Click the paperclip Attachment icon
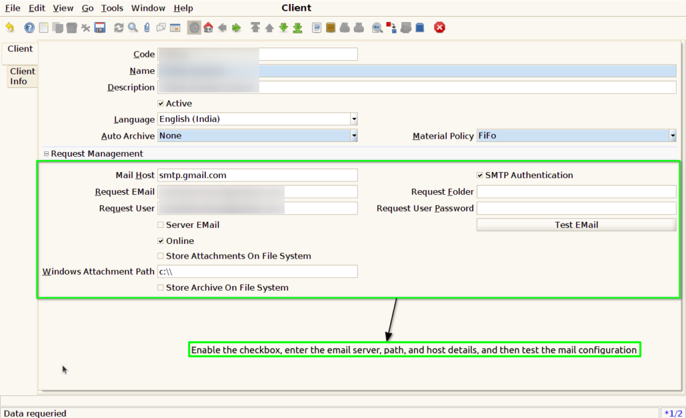This screenshot has width=686, height=418. (147, 27)
